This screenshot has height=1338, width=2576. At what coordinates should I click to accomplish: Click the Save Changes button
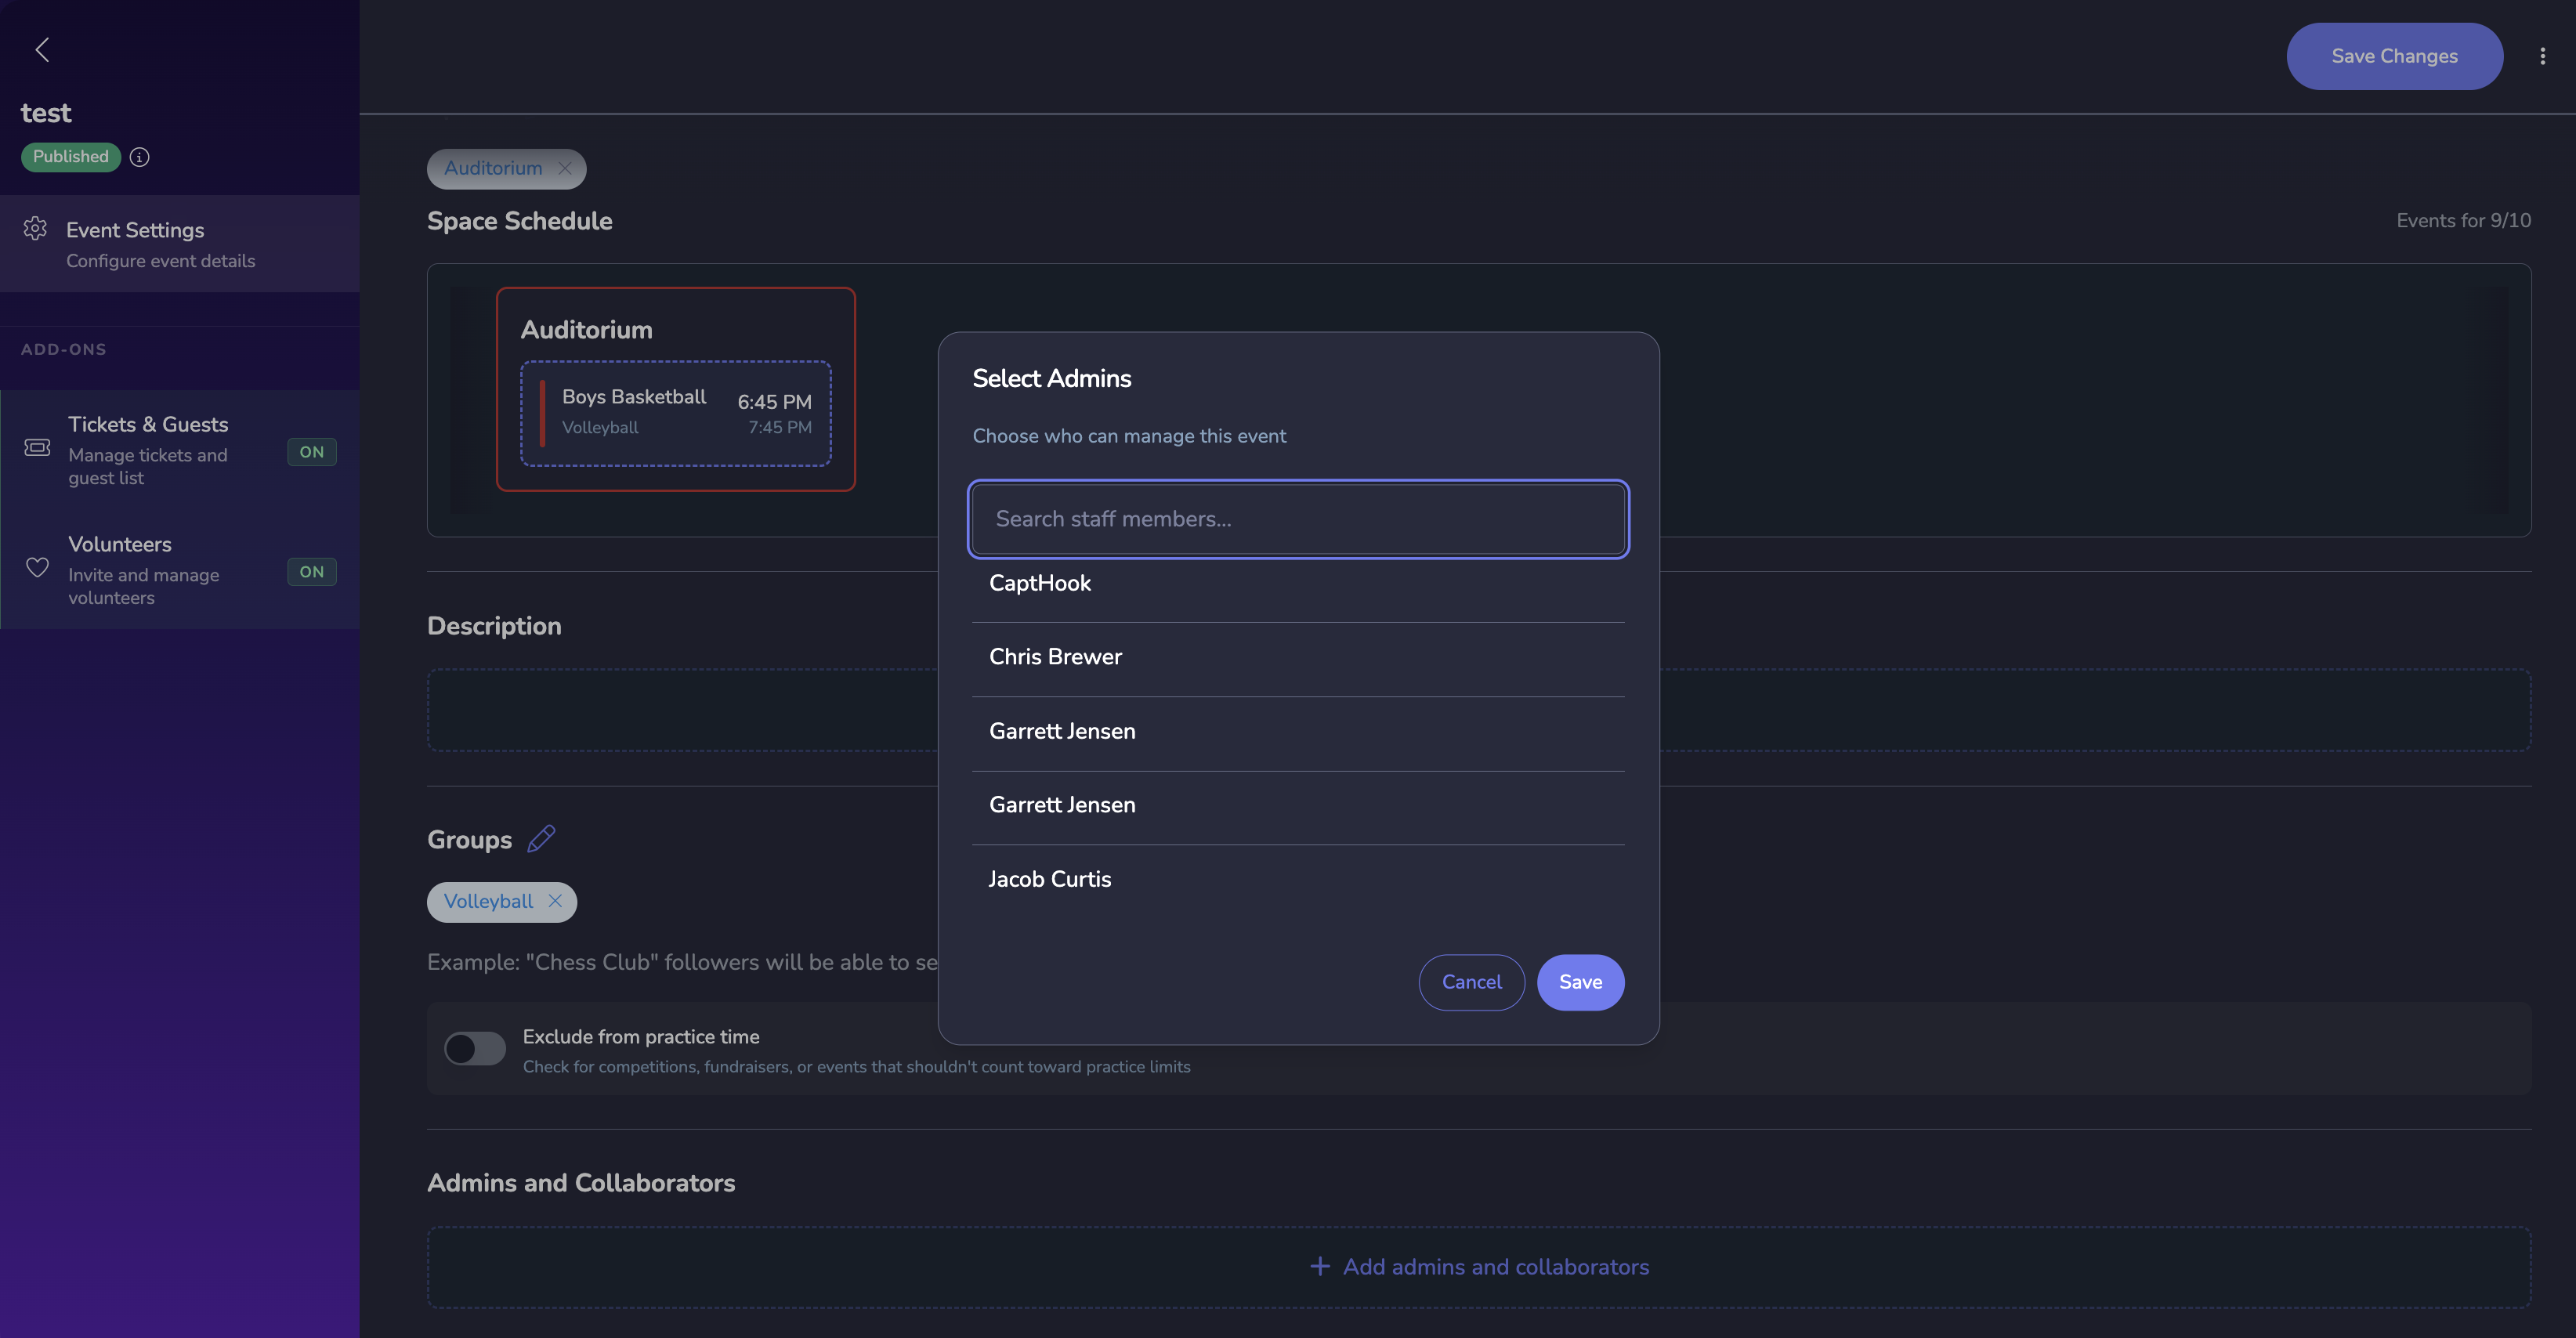[x=2394, y=55]
